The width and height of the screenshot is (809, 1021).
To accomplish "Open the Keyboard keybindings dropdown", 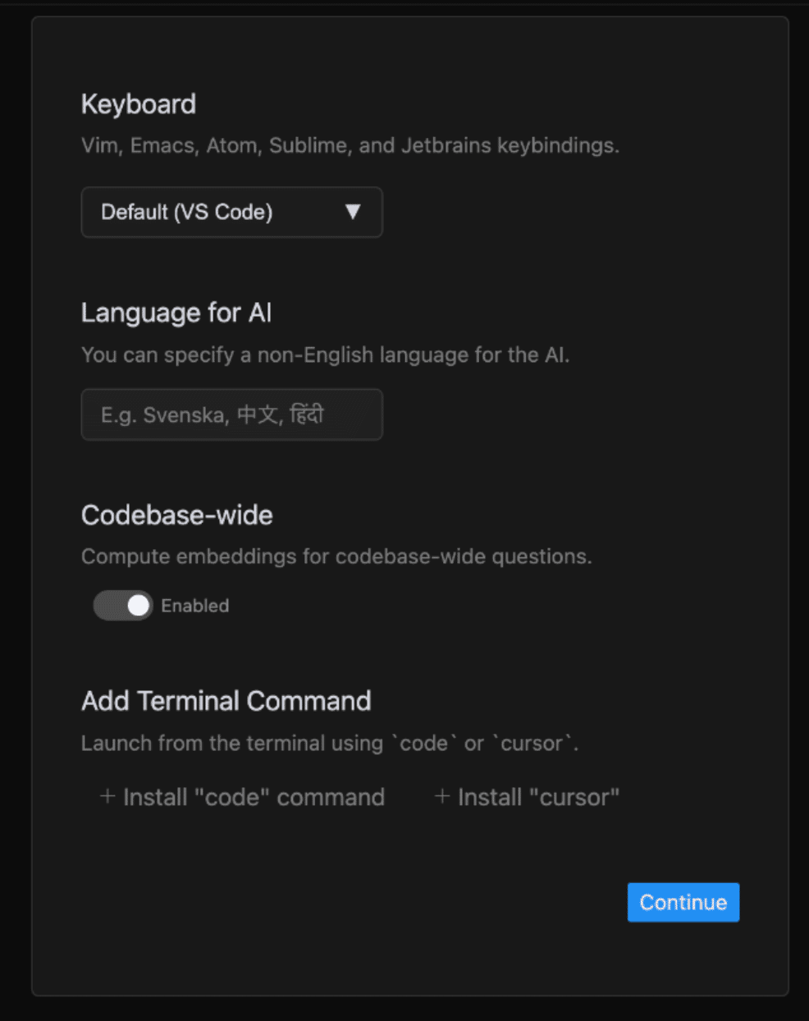I will 231,212.
